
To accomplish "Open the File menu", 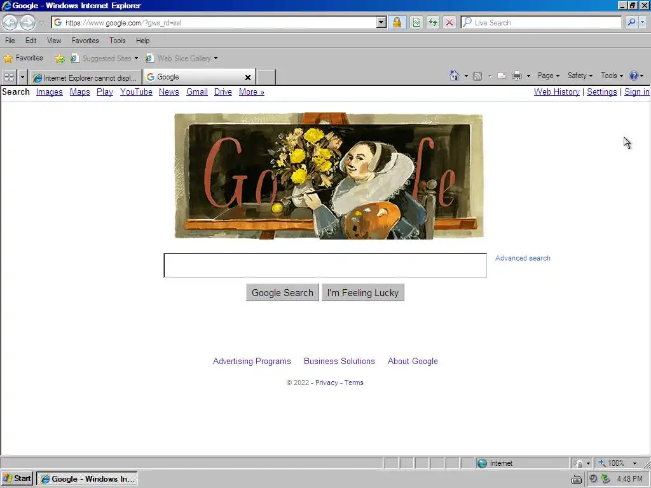I will (10, 41).
